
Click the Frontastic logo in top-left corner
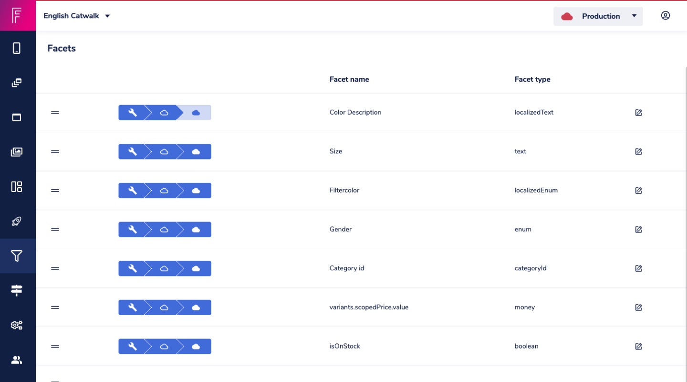(17, 16)
